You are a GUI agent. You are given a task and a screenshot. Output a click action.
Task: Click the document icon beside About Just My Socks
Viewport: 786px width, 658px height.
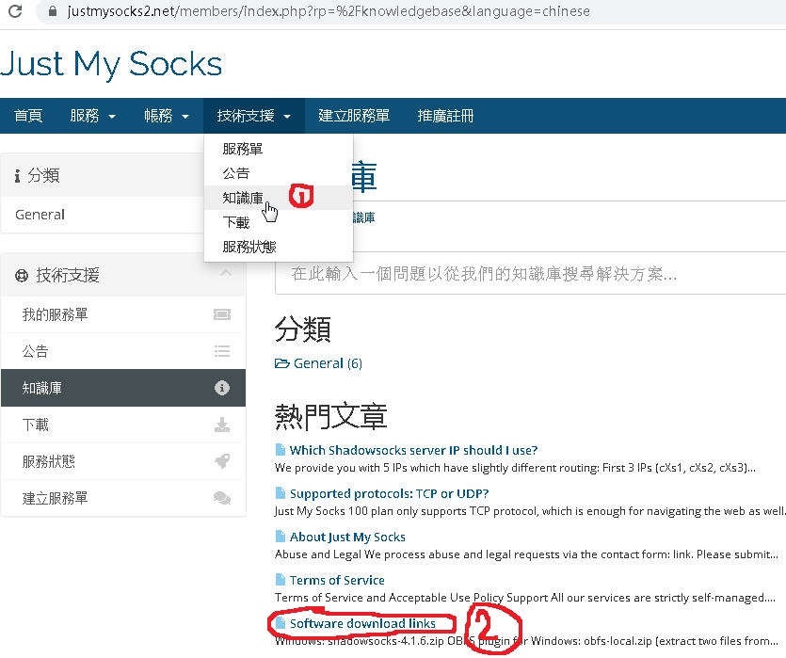[281, 537]
